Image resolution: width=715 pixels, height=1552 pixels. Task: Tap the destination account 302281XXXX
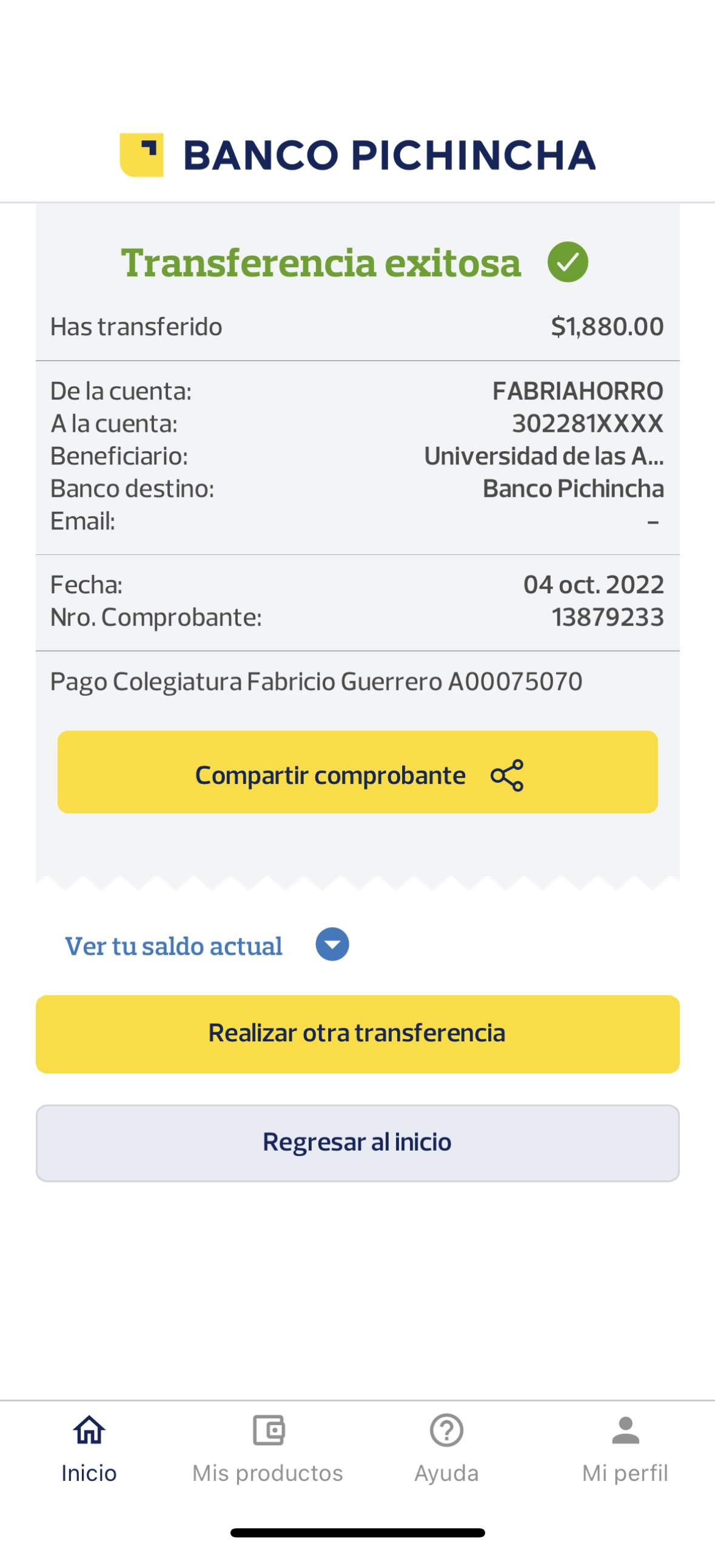click(588, 424)
